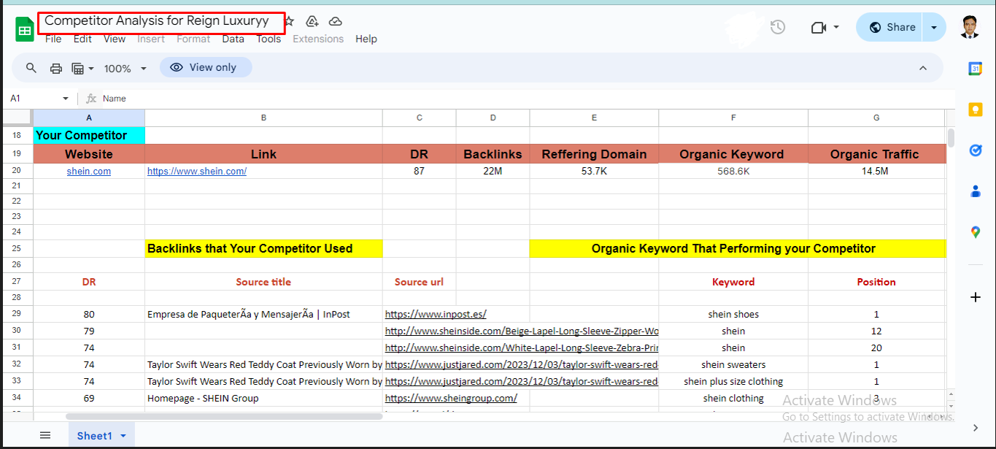
Task: Select the 568.6K organic keyword cell
Action: [x=733, y=172]
